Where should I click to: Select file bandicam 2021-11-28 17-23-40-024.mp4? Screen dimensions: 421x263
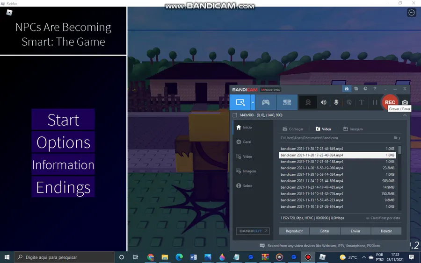pyautogui.click(x=337, y=155)
